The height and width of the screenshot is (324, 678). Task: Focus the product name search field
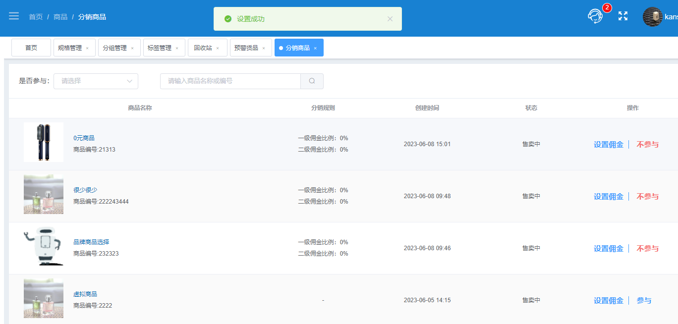[x=230, y=81]
